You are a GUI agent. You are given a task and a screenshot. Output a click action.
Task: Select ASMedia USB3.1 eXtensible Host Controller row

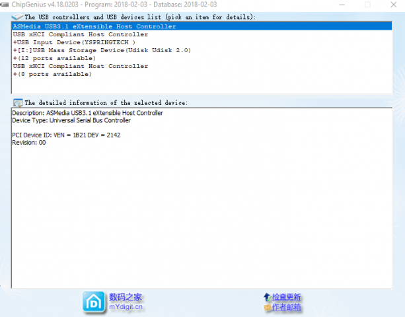pyautogui.click(x=202, y=26)
